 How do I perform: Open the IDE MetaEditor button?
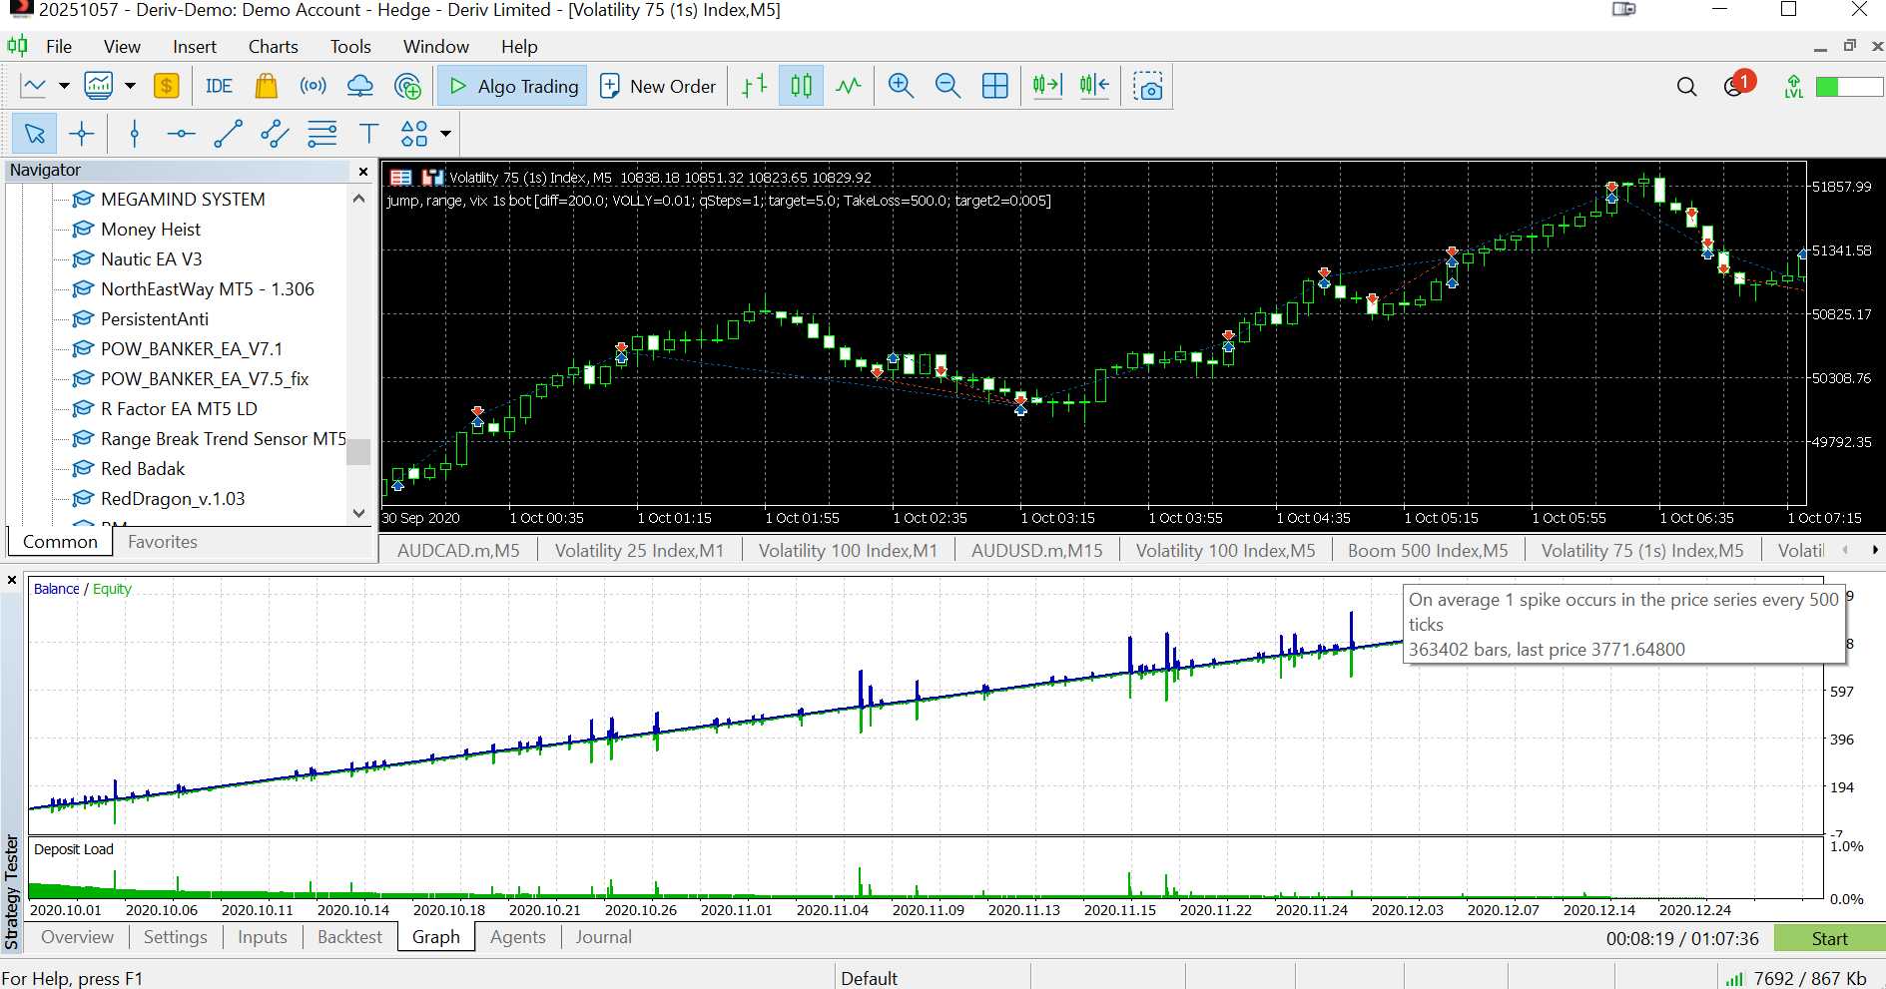(x=219, y=86)
